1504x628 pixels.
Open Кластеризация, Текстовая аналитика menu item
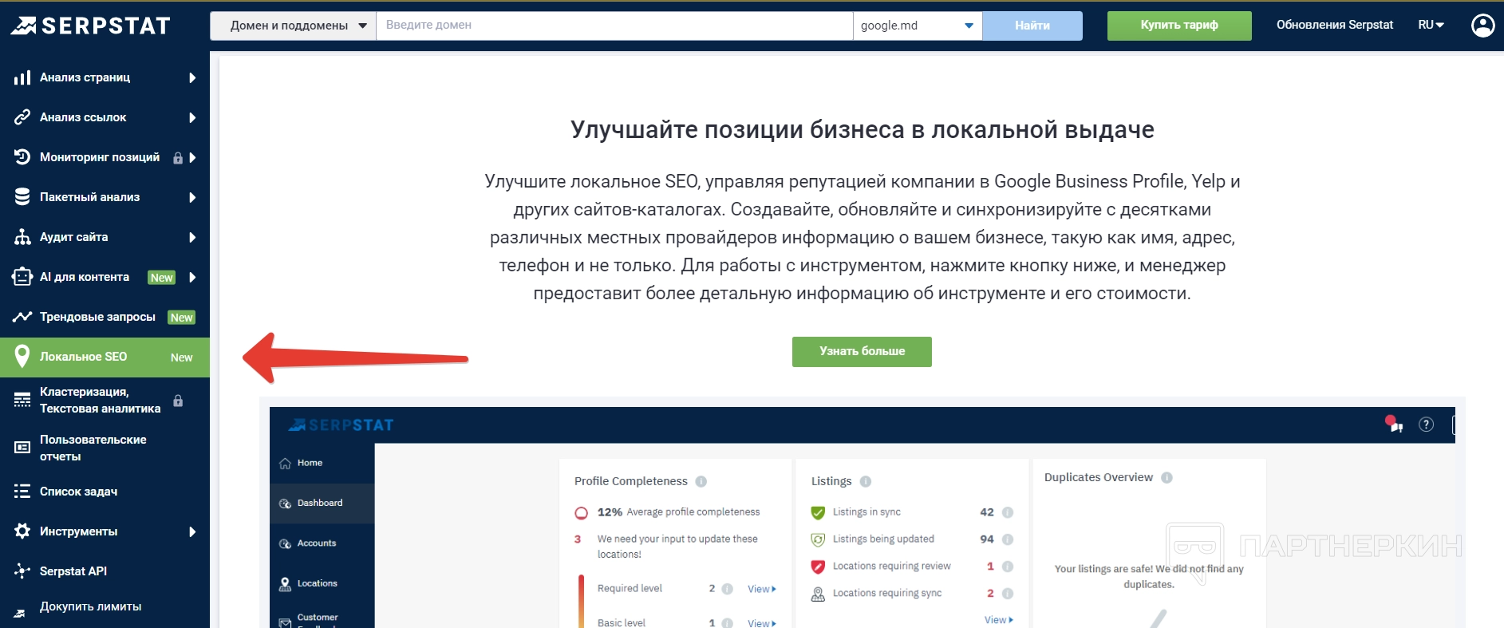[x=105, y=400]
